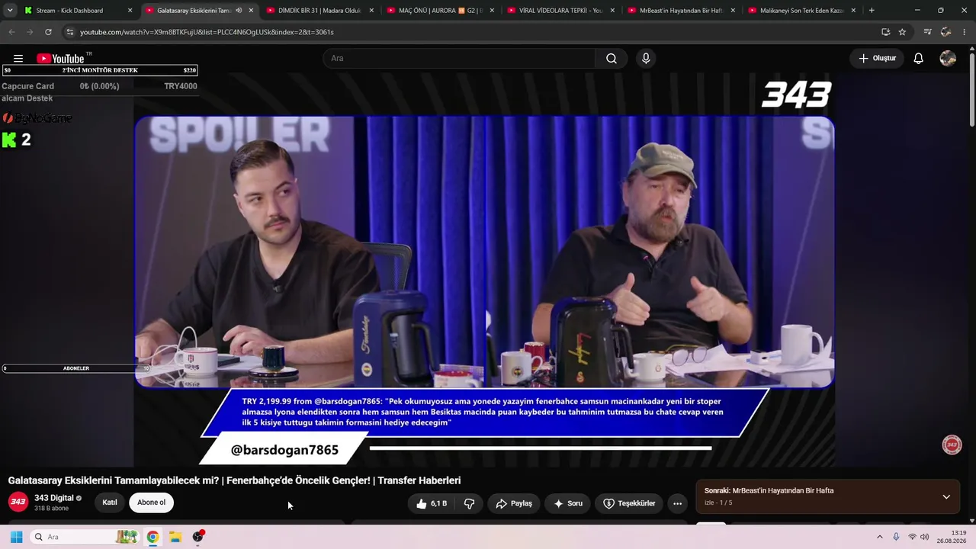Bookmark this page with the star
976x549 pixels.
click(x=902, y=32)
